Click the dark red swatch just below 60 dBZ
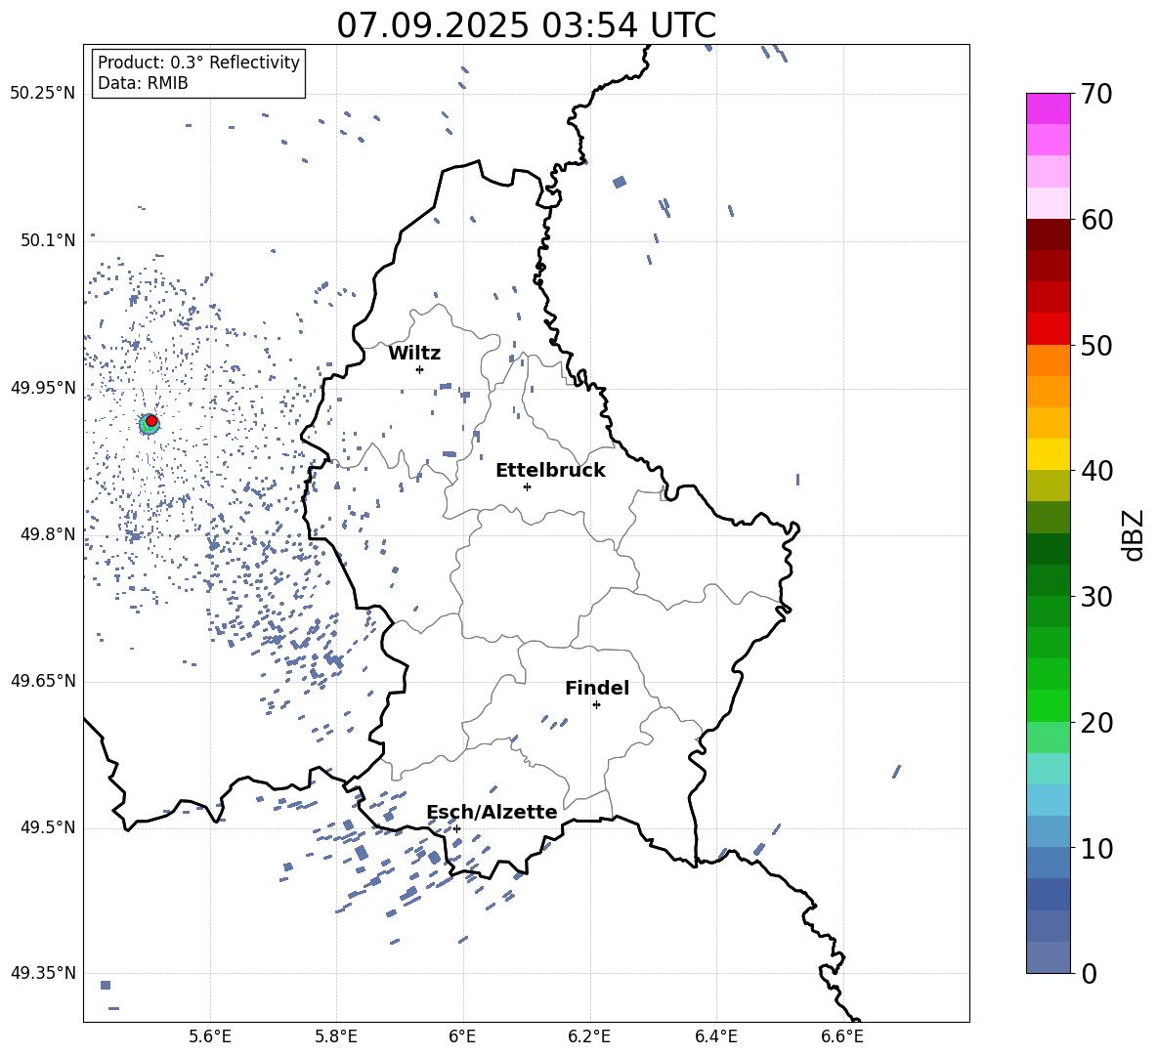This screenshot has width=1157, height=1056. 1048,234
